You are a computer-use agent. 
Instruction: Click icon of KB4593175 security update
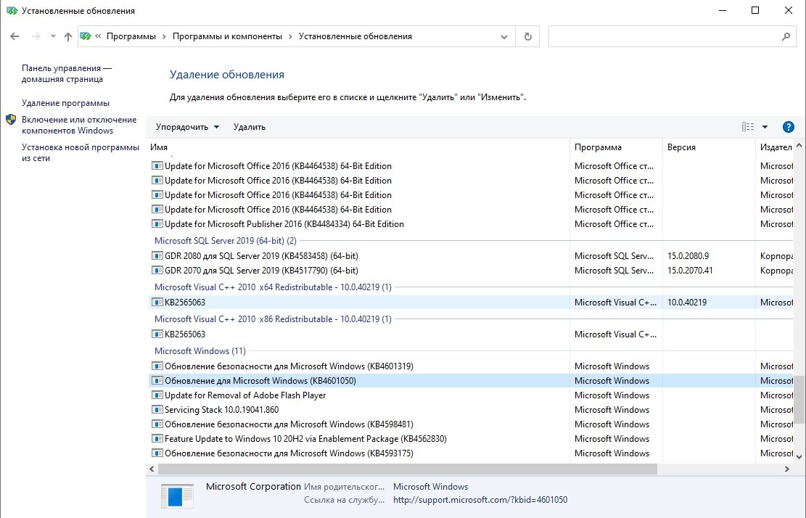[x=157, y=453]
